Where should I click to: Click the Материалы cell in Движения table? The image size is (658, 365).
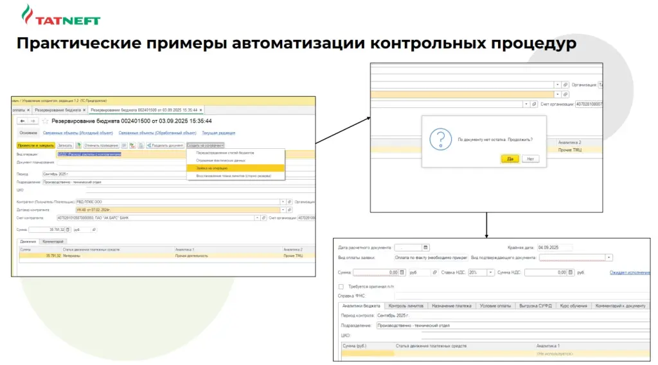click(x=118, y=255)
